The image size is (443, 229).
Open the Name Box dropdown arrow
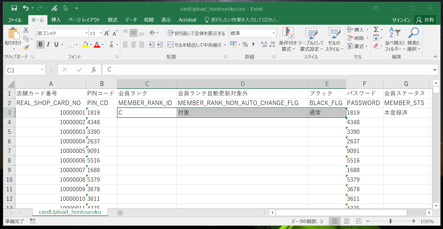coord(42,70)
